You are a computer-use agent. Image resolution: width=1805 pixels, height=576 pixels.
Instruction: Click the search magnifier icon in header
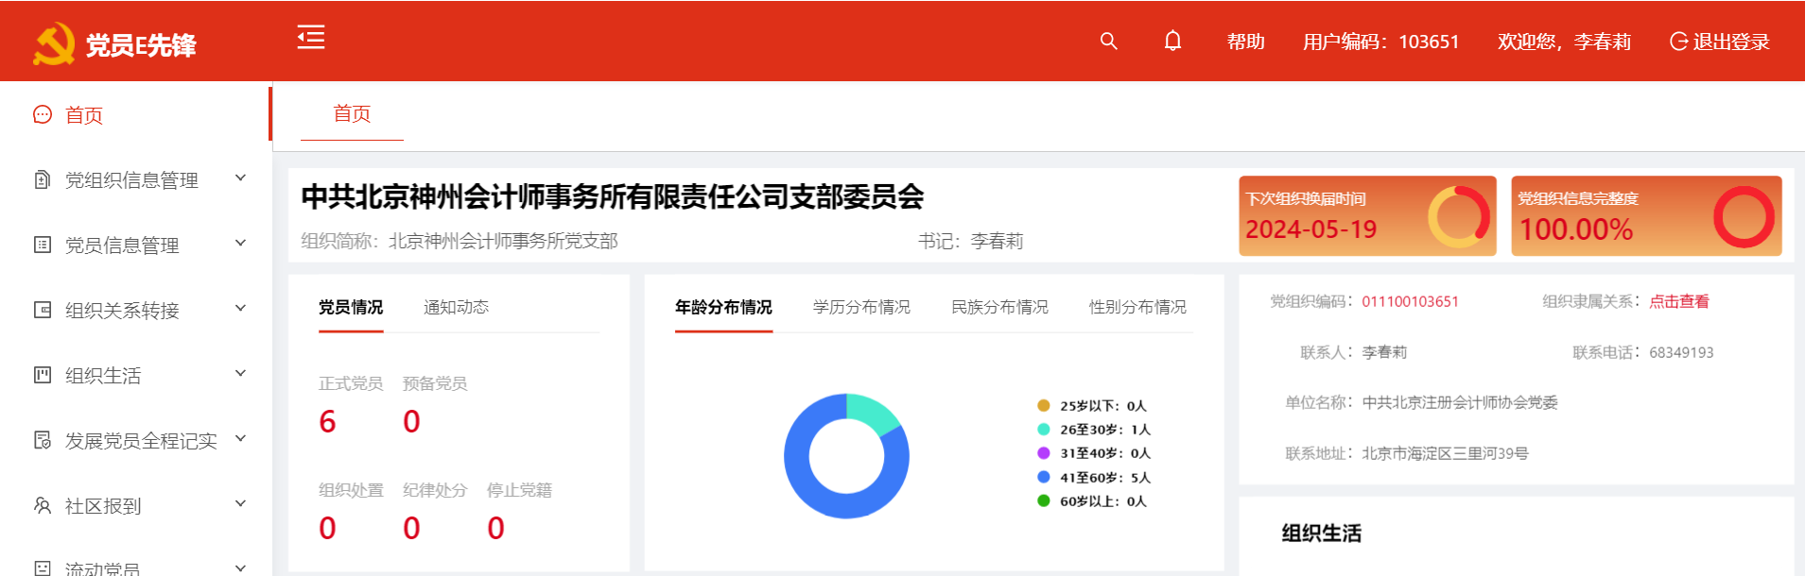click(1108, 42)
